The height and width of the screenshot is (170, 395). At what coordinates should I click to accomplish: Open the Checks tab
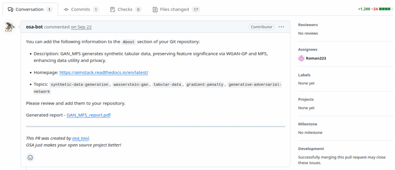[x=125, y=9]
